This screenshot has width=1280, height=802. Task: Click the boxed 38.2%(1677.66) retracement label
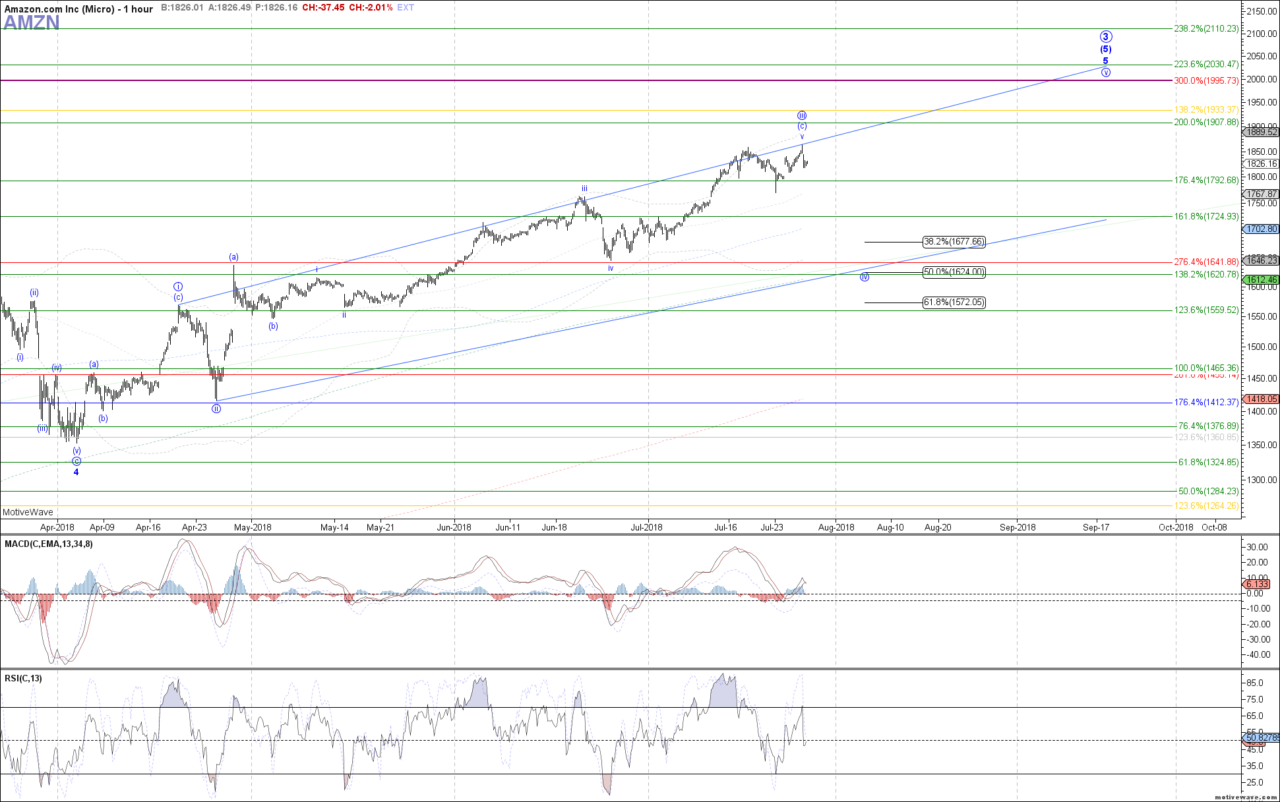(954, 242)
